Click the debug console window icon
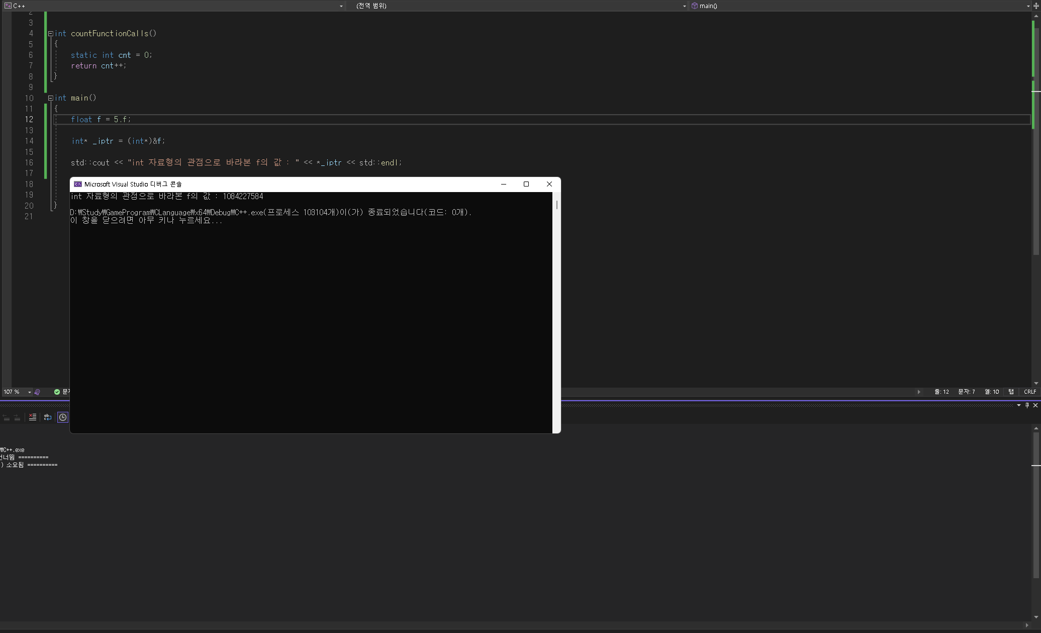The image size is (1041, 633). tap(78, 184)
